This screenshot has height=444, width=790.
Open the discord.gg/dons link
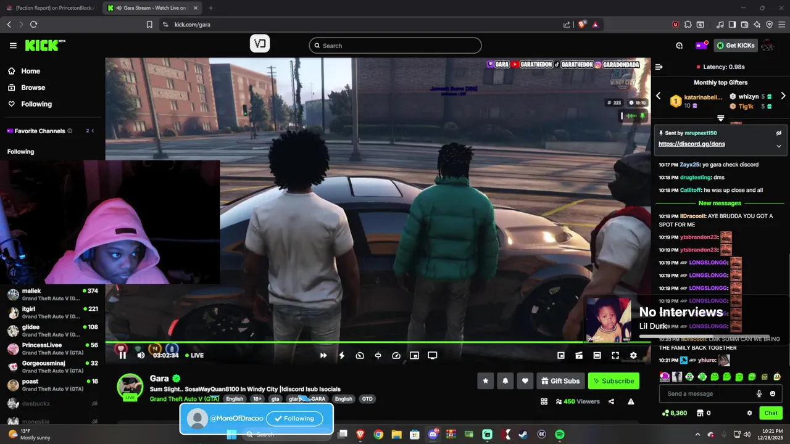(x=691, y=144)
